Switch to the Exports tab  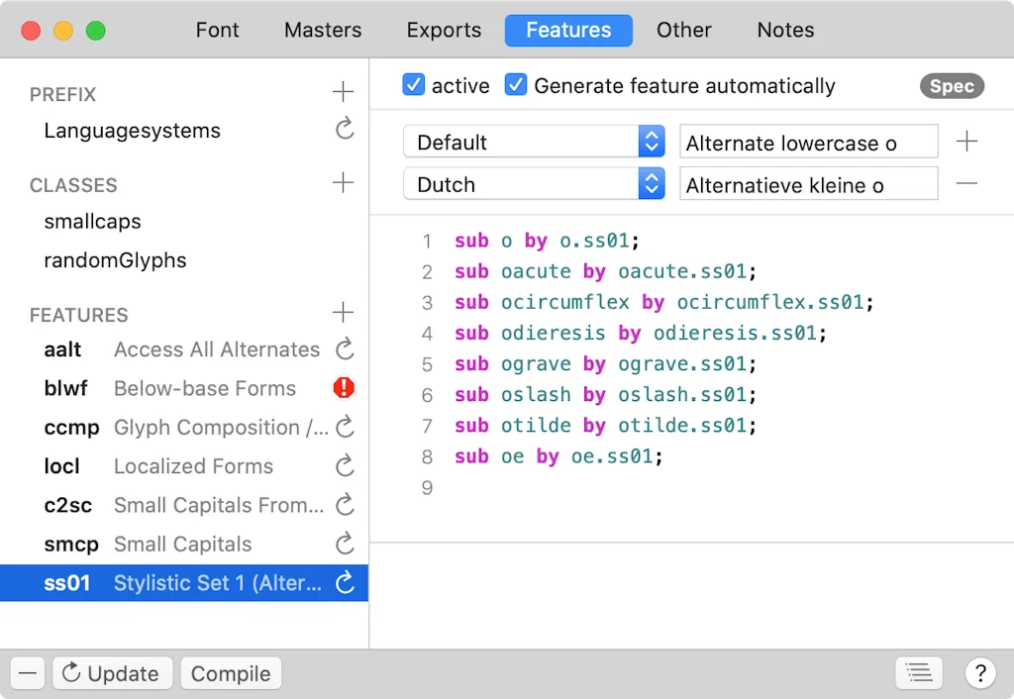444,30
